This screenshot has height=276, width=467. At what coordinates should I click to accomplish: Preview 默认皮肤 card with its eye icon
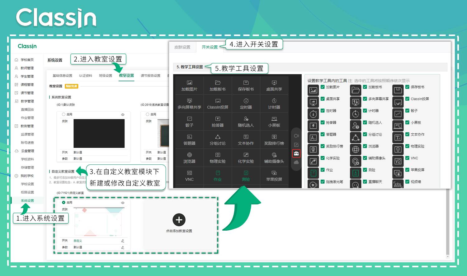pyautogui.click(x=123, y=115)
